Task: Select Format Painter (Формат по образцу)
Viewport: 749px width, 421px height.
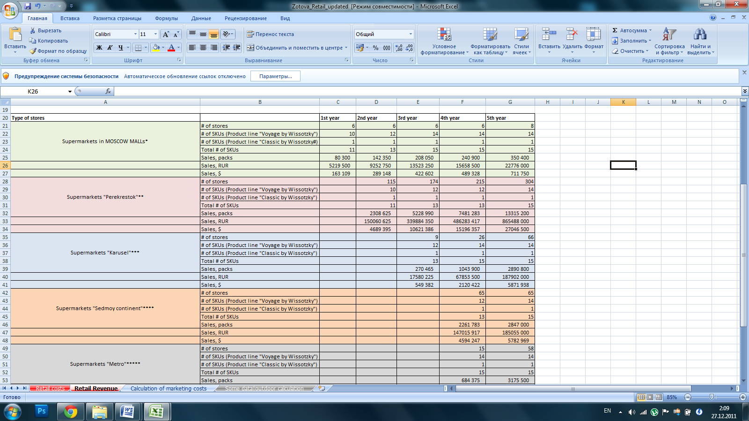Action: point(58,51)
